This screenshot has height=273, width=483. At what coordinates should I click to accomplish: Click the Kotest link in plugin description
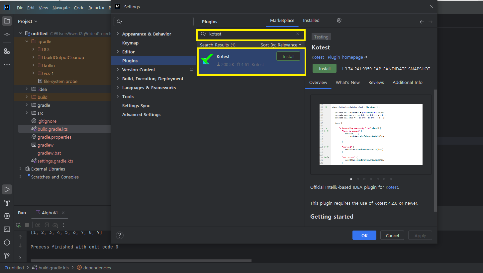392,187
